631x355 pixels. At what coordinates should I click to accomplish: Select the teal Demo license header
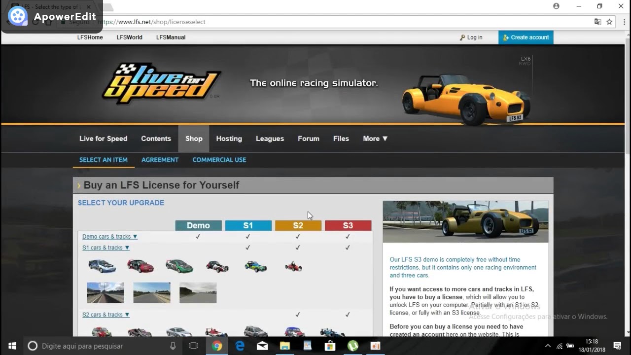pos(198,225)
